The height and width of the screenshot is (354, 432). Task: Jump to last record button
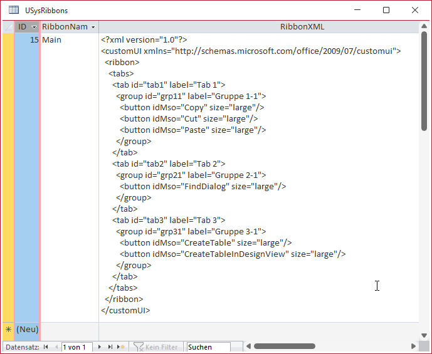110,347
